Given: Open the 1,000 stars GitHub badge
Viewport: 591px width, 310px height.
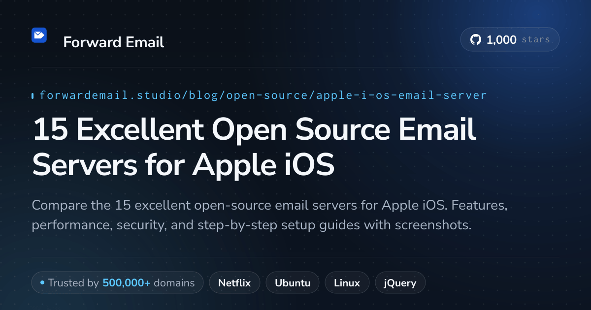Looking at the screenshot, I should [x=510, y=40].
